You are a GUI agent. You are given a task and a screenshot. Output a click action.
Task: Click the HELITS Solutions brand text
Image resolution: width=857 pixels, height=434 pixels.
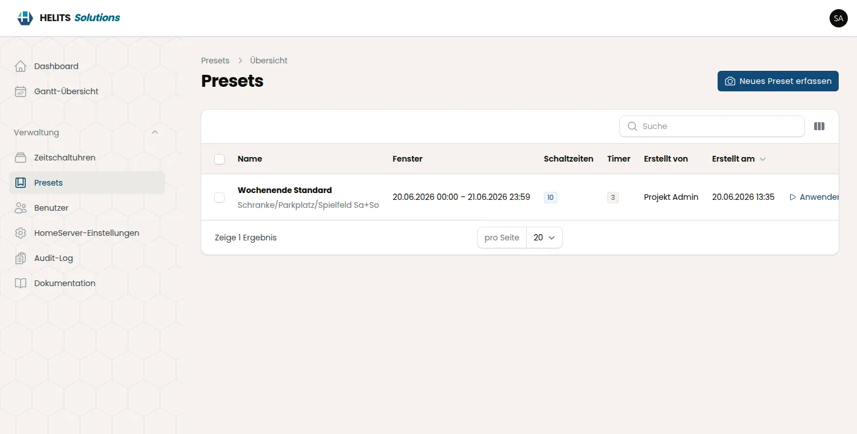(80, 18)
